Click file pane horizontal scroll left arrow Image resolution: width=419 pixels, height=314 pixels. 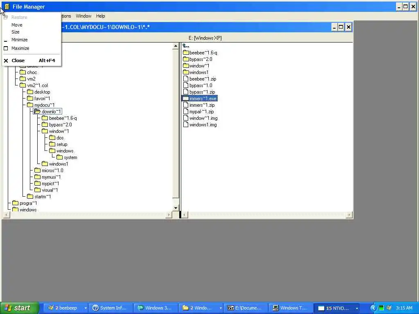point(185,215)
